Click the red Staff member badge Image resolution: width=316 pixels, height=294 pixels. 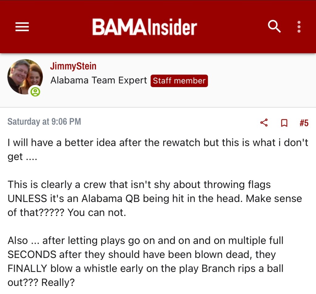coord(179,81)
